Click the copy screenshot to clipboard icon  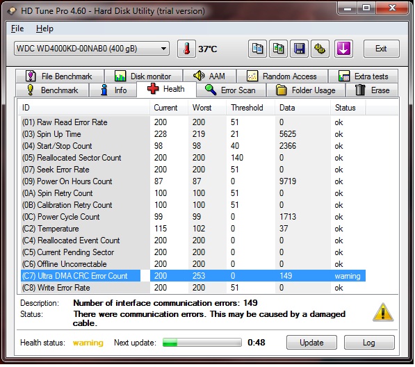[x=278, y=49]
